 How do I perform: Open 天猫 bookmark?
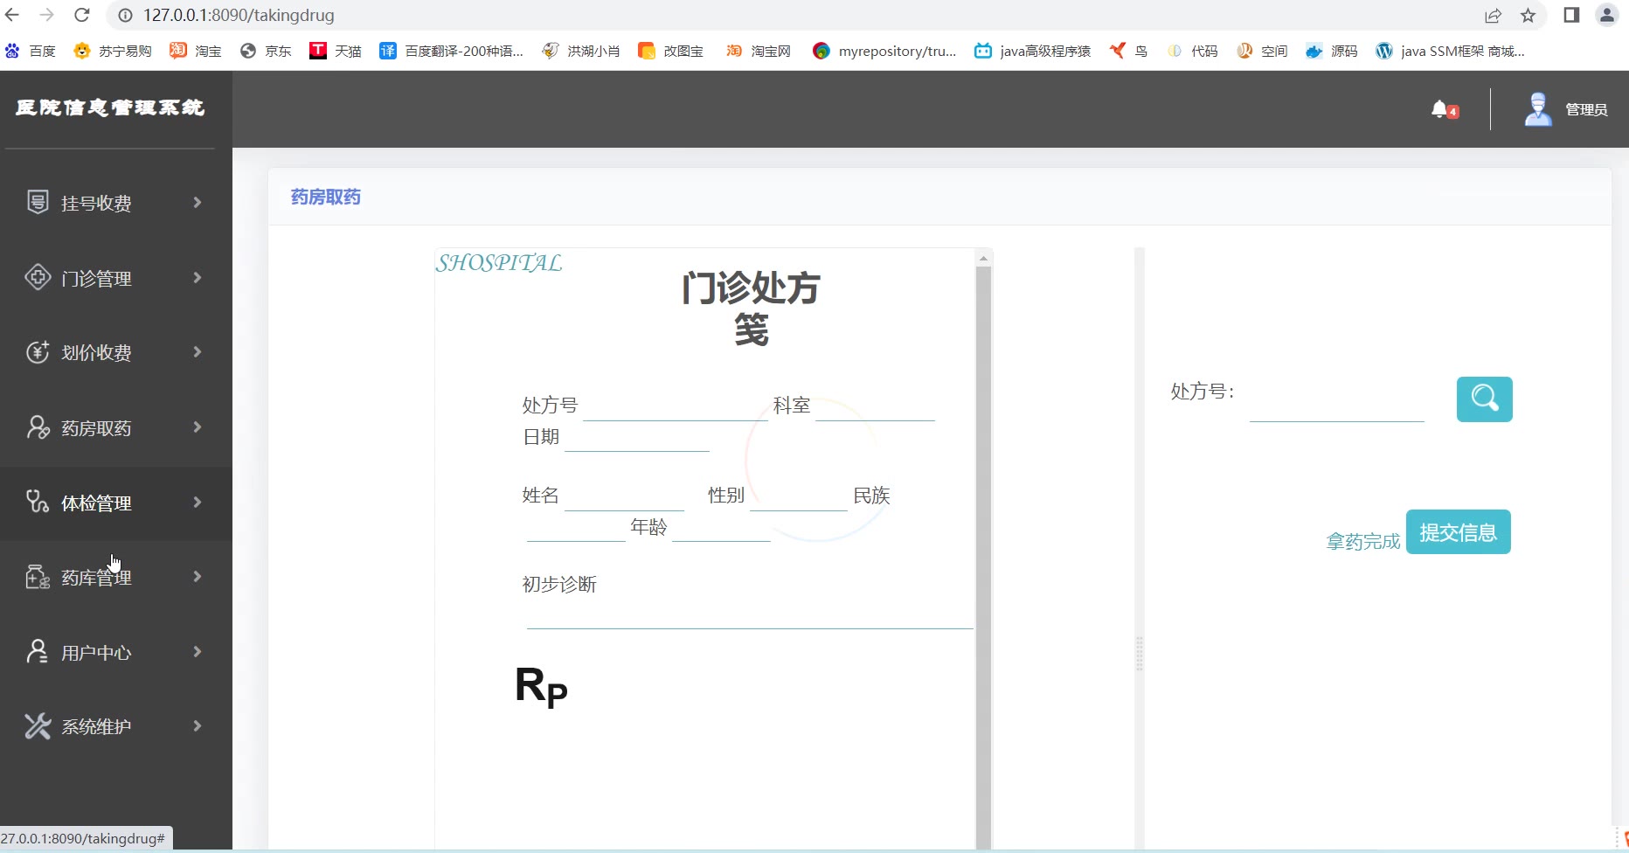pyautogui.click(x=336, y=51)
